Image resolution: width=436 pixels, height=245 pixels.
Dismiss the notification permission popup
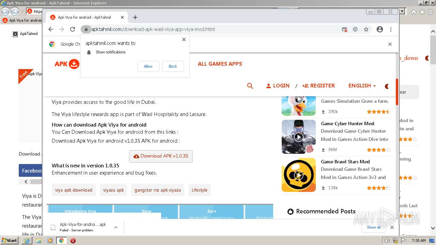[x=184, y=39]
